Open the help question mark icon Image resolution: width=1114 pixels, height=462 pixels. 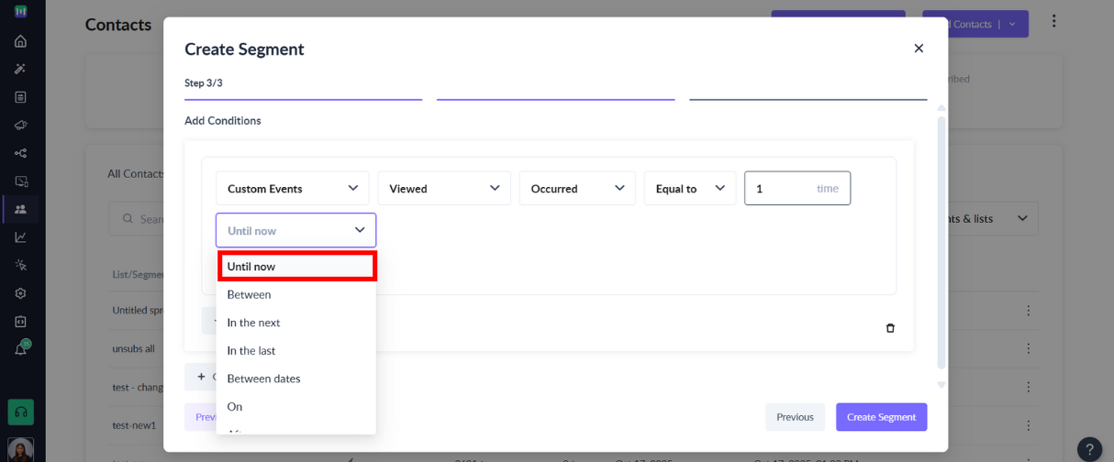pos(1089,449)
